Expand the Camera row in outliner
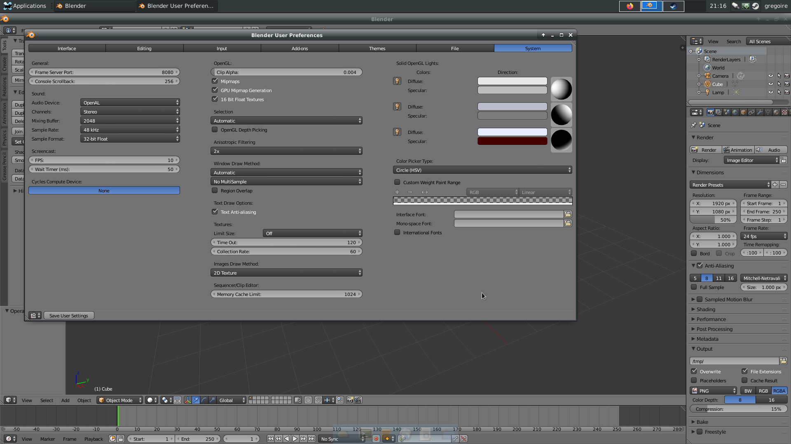This screenshot has height=444, width=791. (x=699, y=76)
